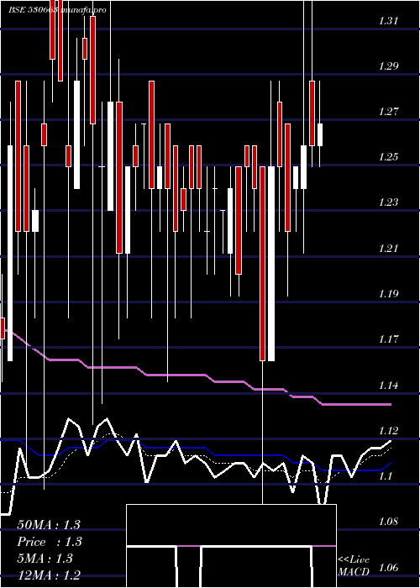Click the 1.19 price axis label
Screen dimensions: 420x588
click(388, 294)
